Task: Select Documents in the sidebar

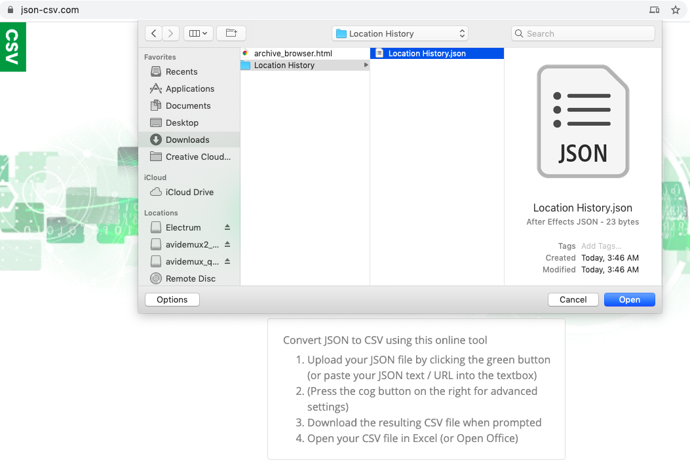Action: [189, 106]
